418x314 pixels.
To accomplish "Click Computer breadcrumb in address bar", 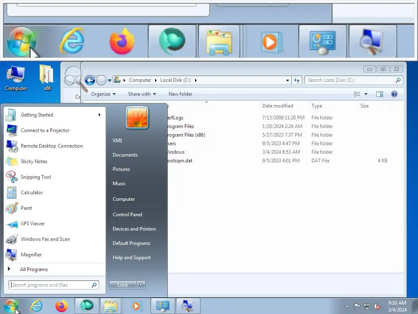I will (140, 80).
